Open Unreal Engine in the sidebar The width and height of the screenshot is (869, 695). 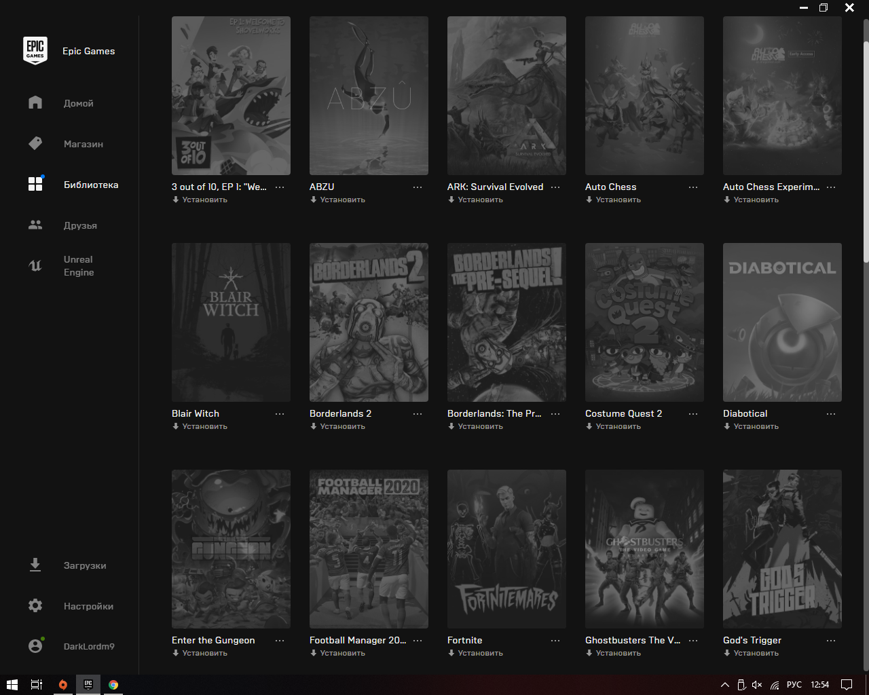pos(79,265)
